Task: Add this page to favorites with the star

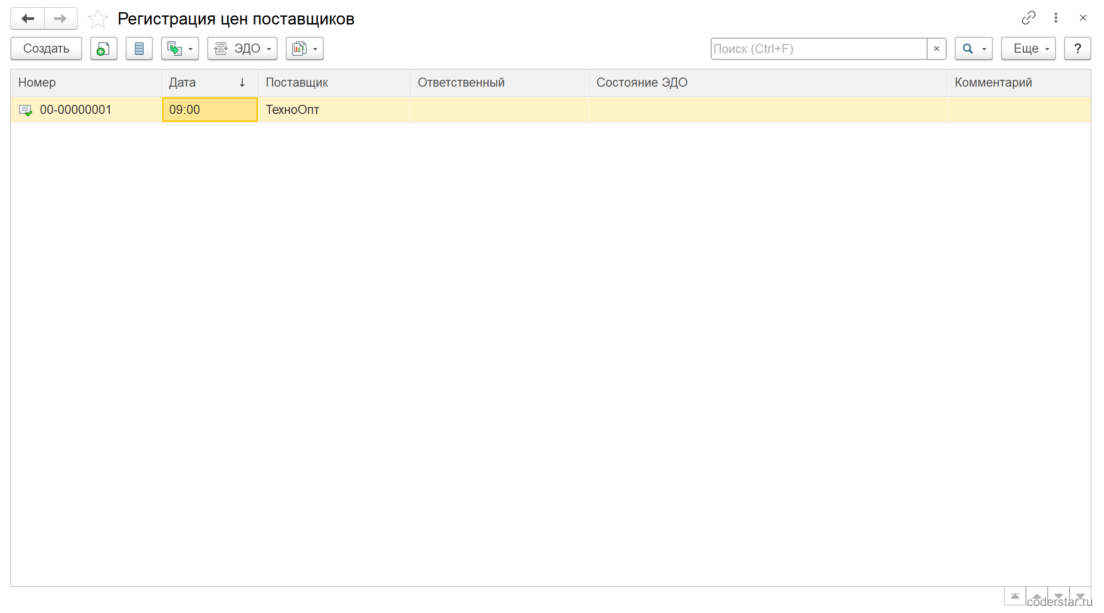Action: point(98,19)
